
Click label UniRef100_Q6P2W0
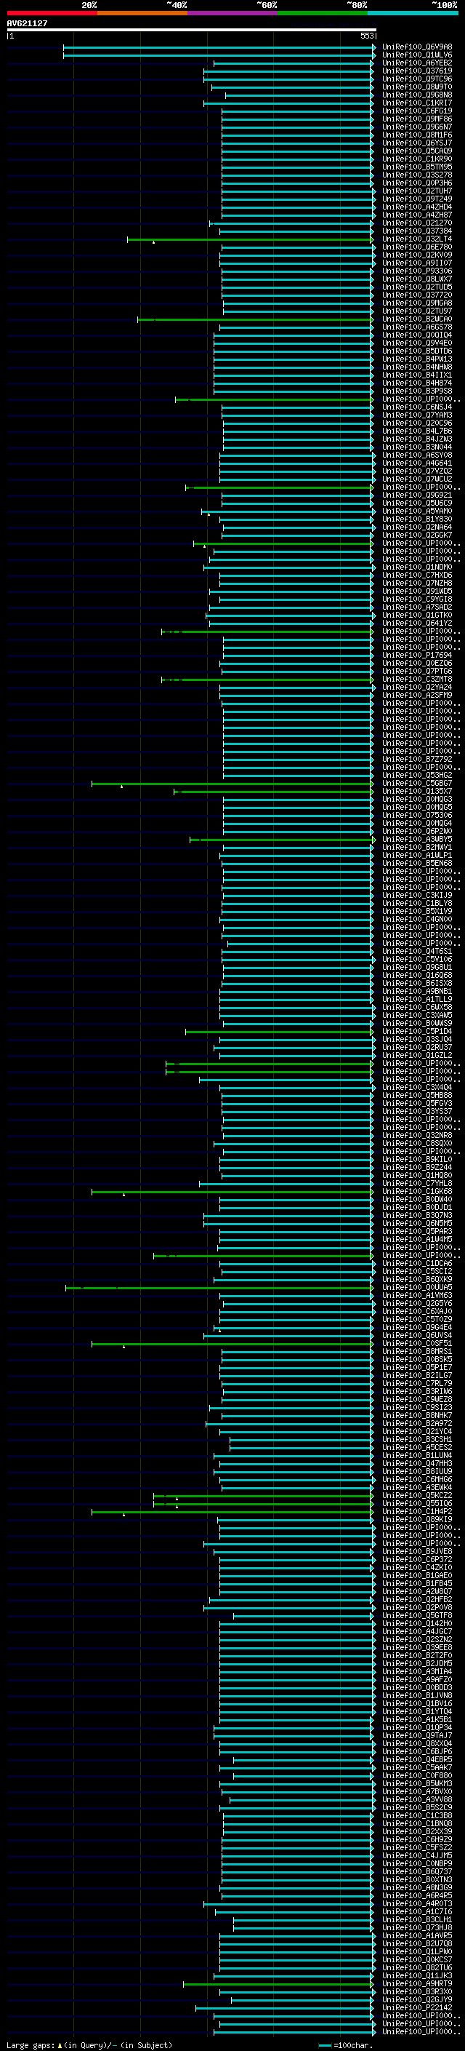point(417,831)
